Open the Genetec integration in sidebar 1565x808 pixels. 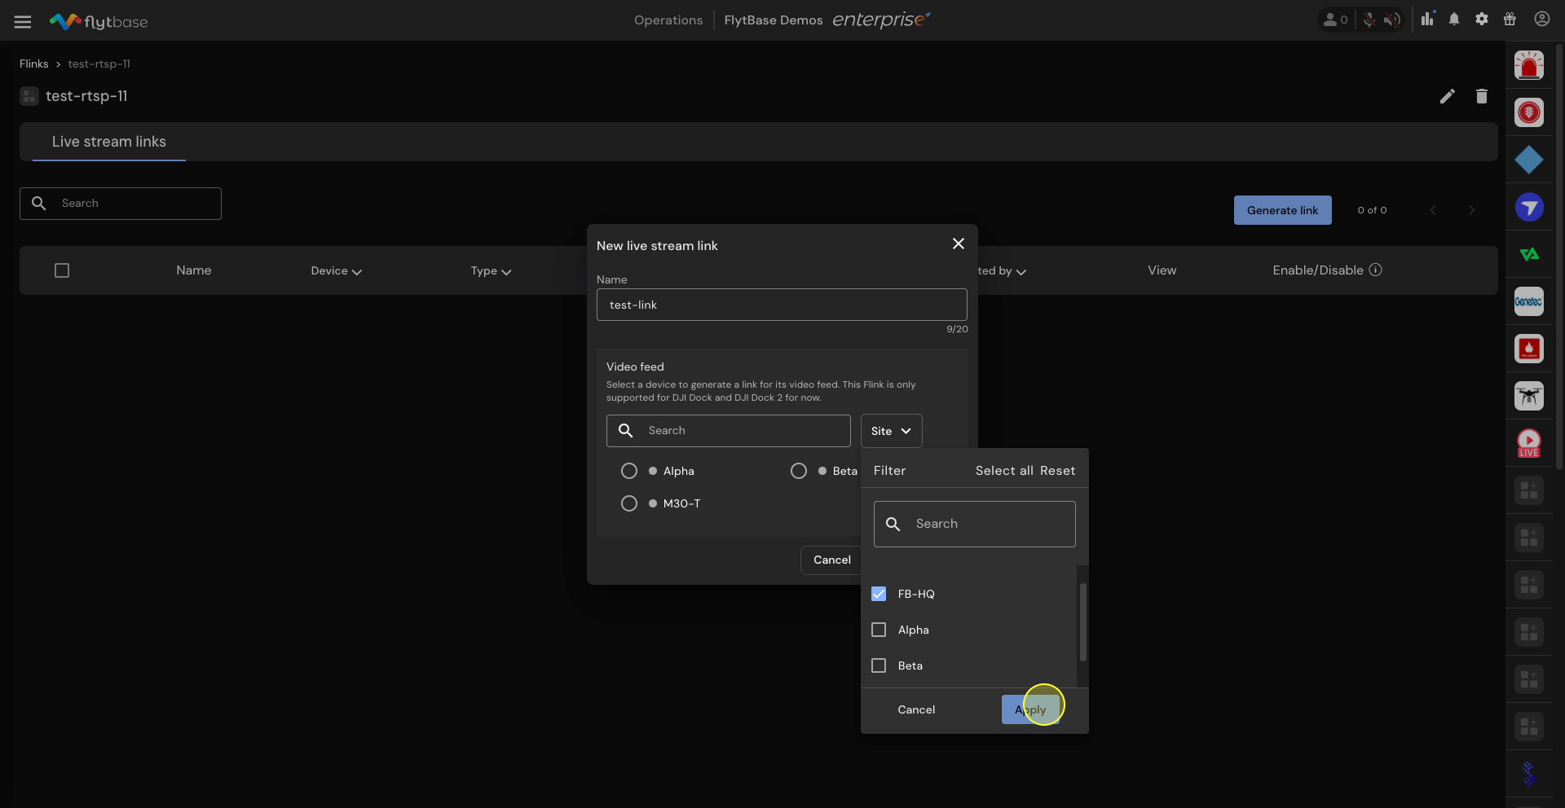[x=1528, y=302]
